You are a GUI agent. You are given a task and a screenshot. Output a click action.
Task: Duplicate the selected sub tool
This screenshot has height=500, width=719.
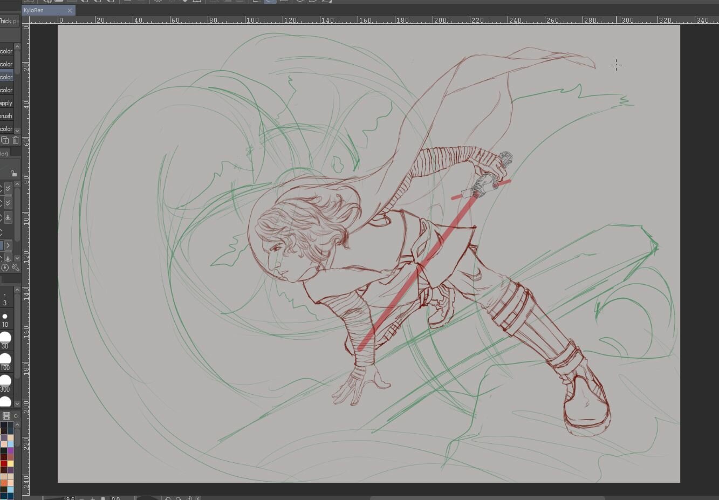pos(5,141)
